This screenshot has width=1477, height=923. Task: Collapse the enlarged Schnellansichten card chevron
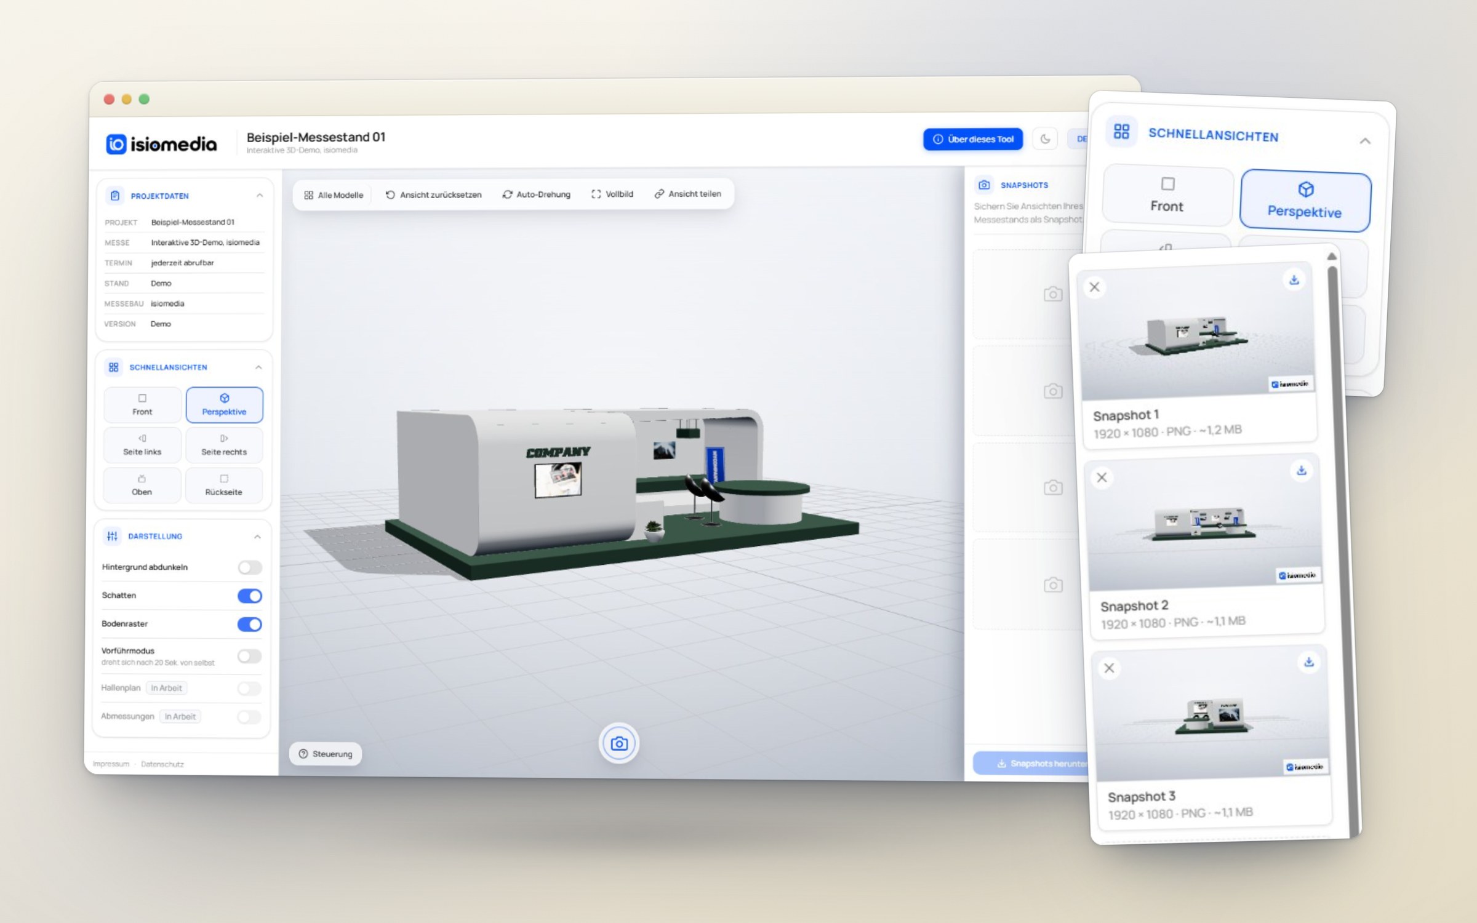[x=1365, y=141]
